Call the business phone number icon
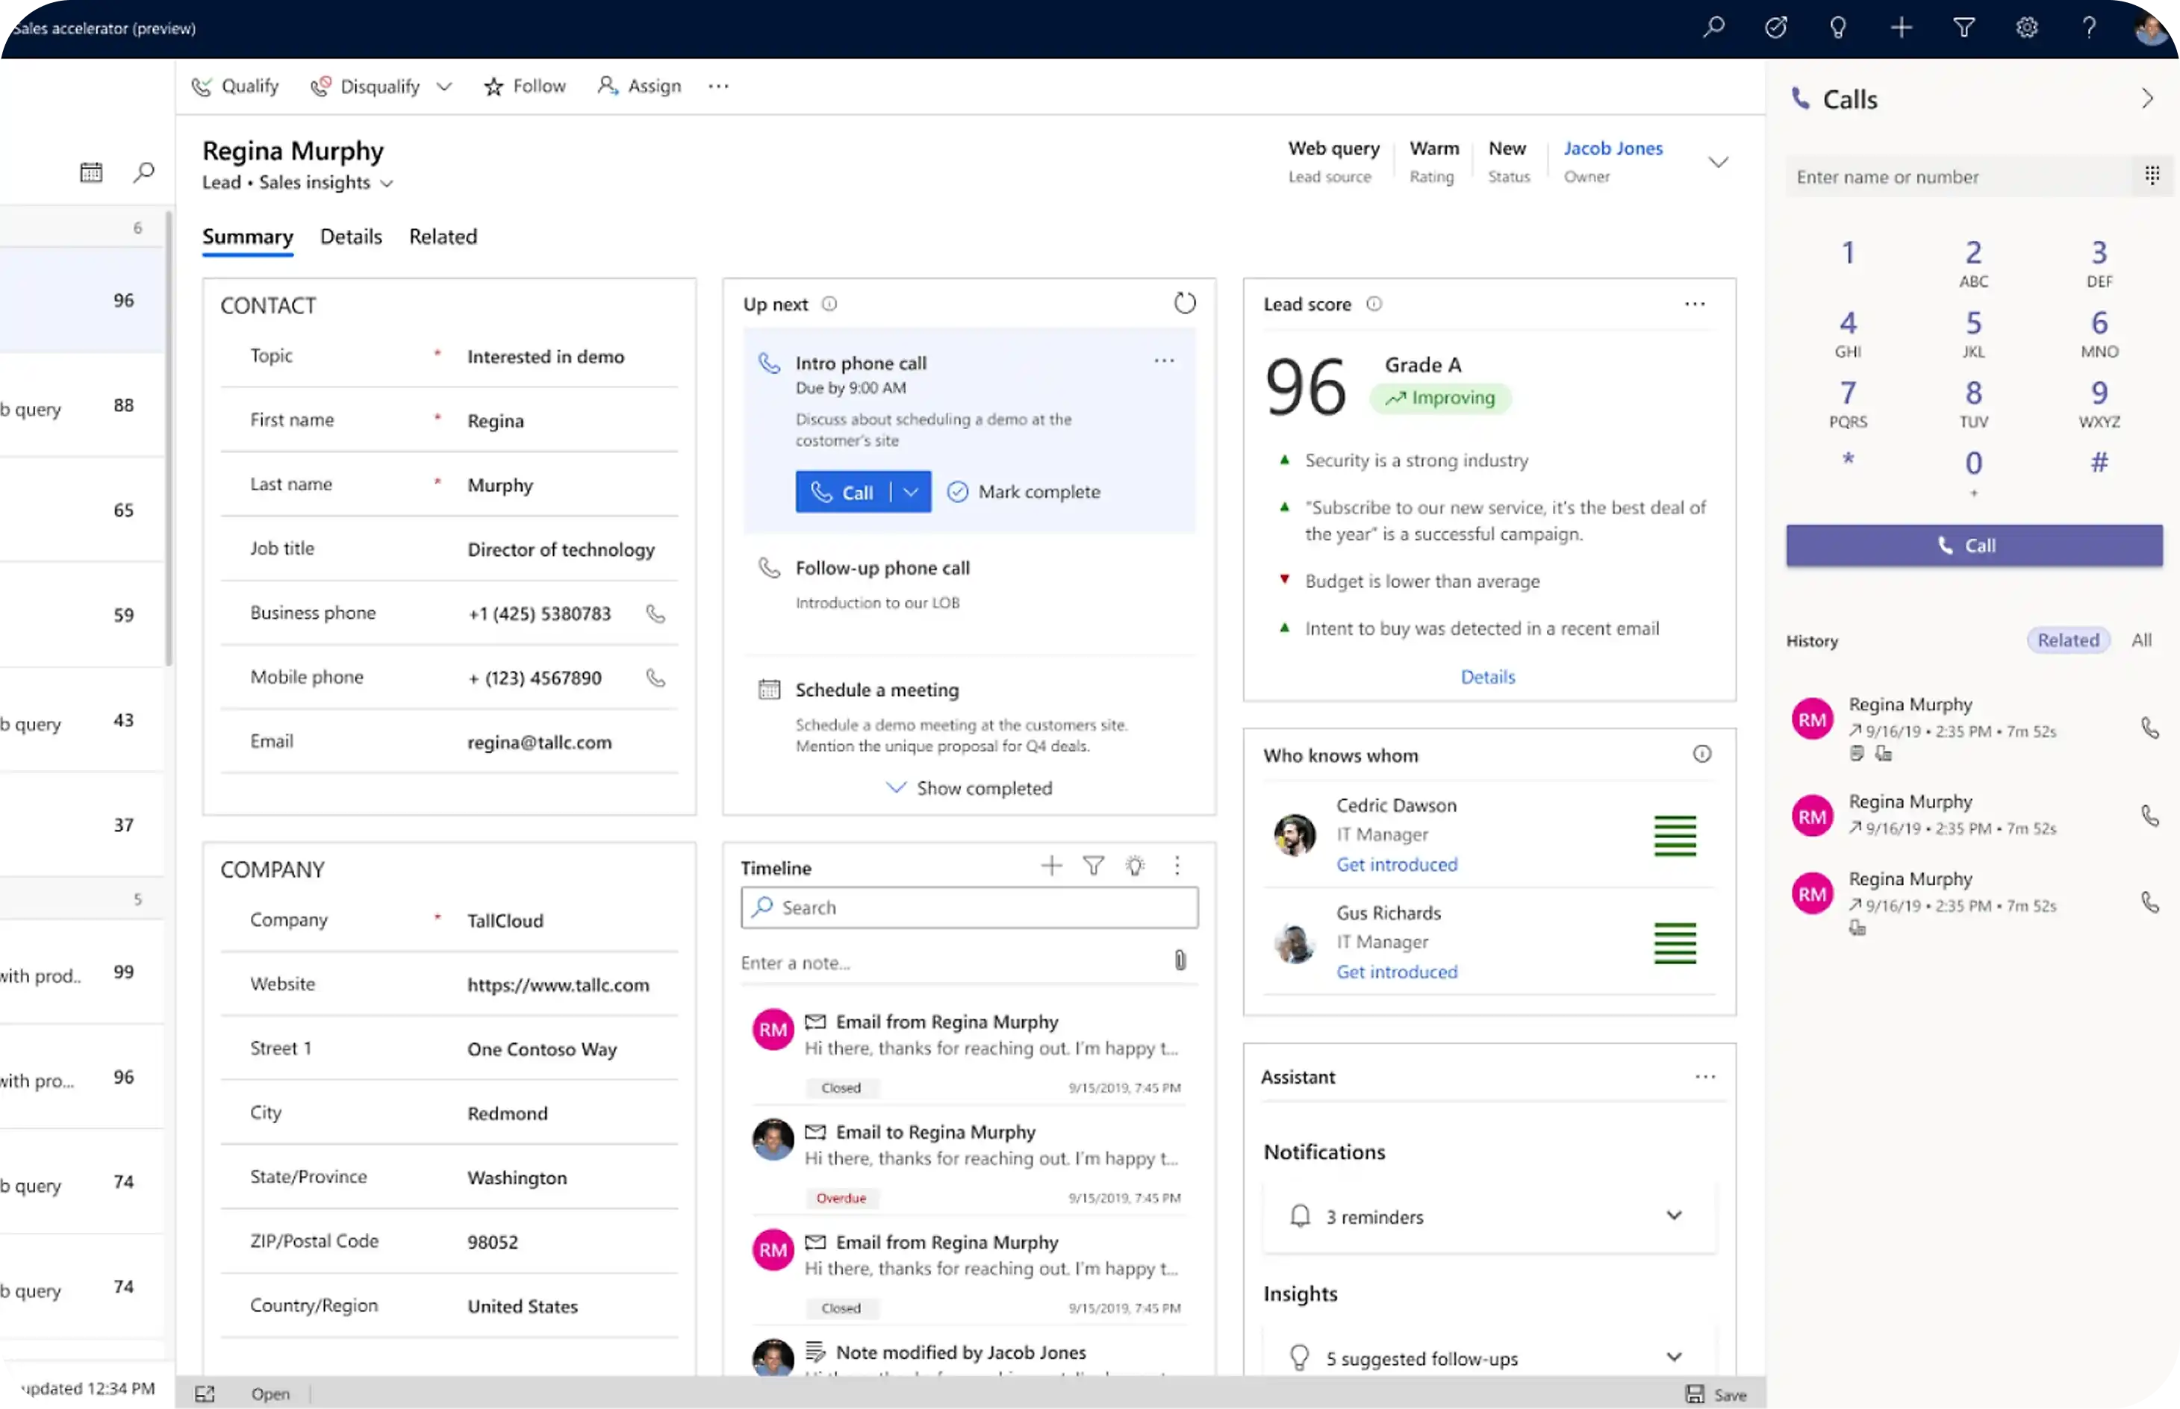 coord(655,613)
